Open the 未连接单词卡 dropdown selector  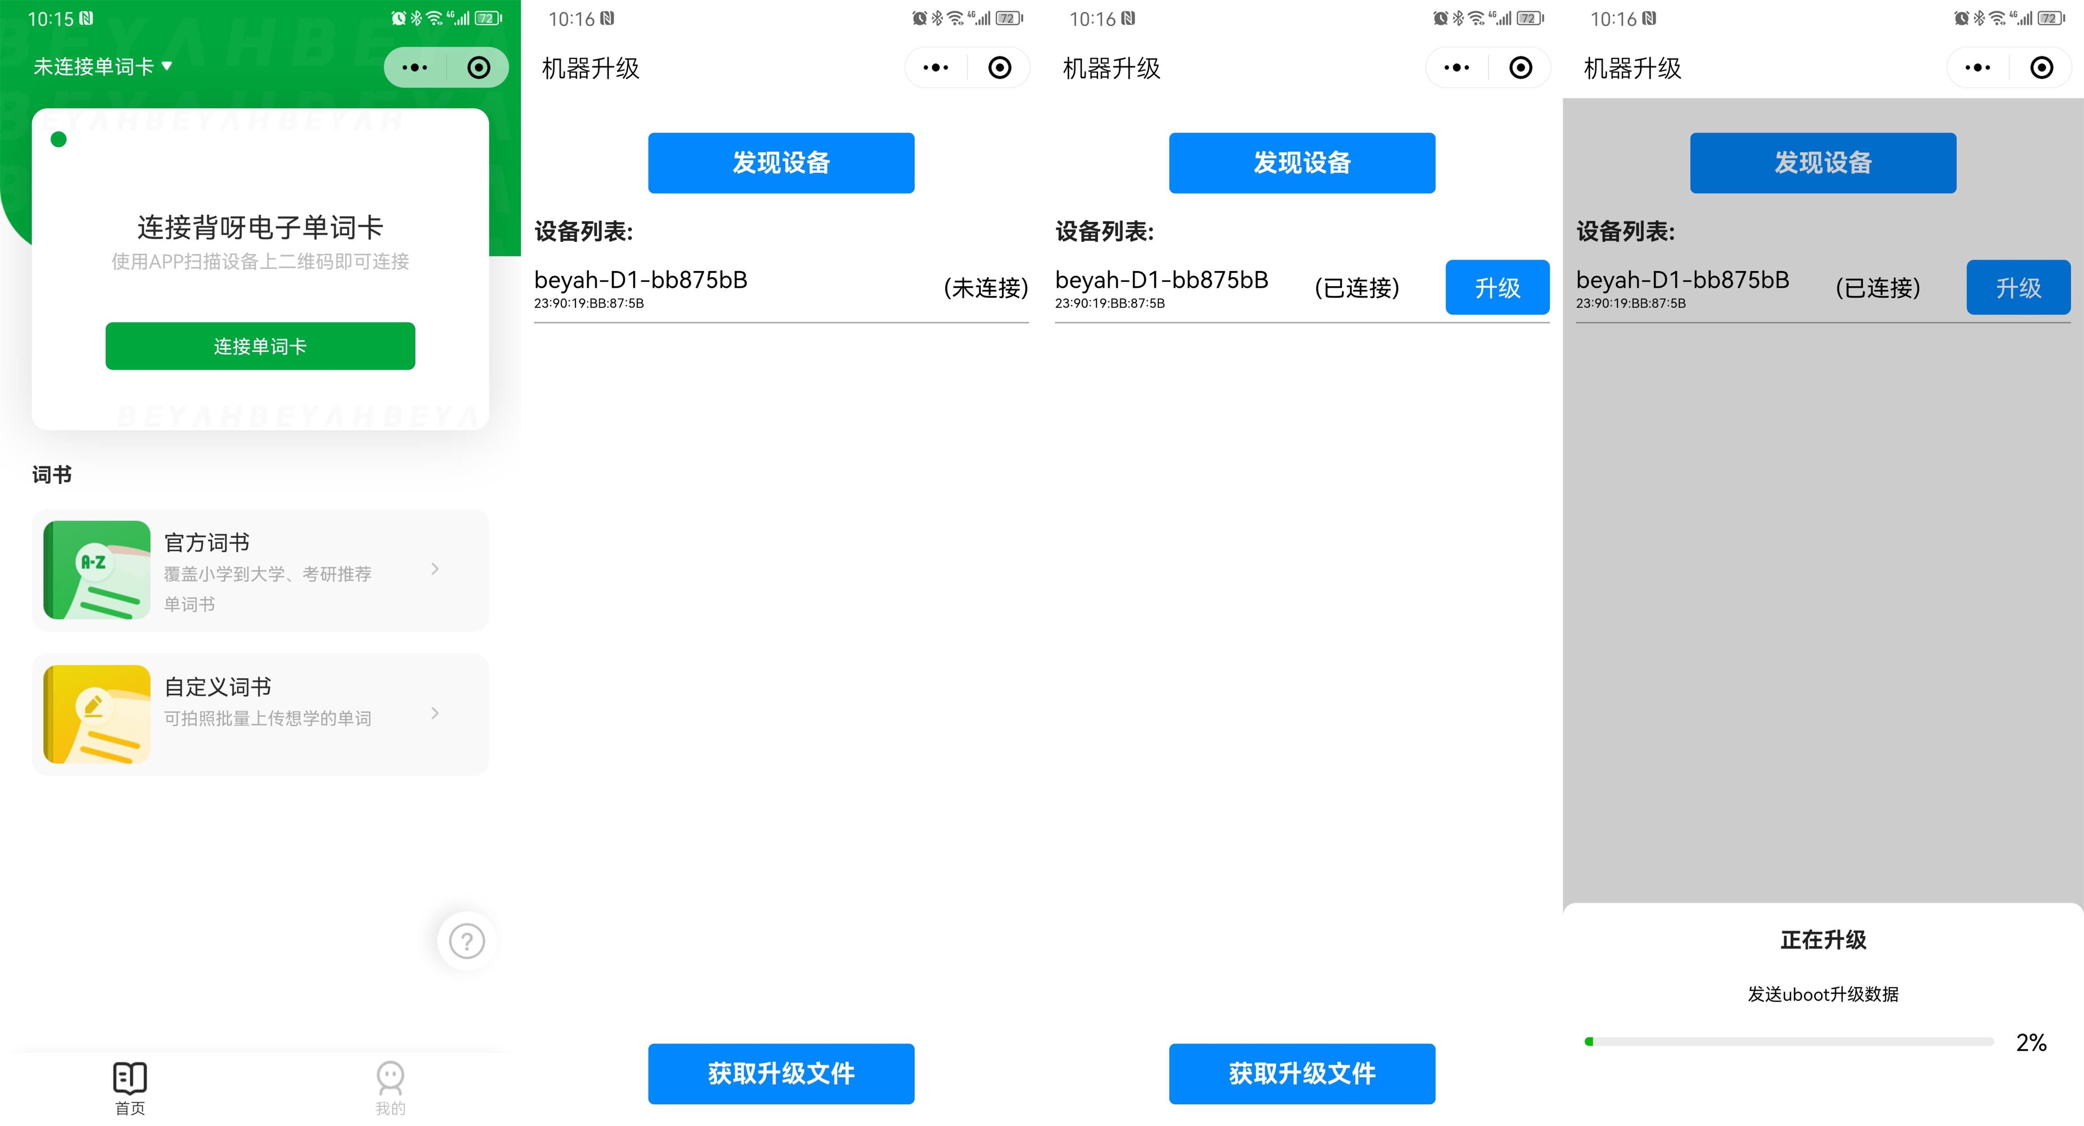[x=103, y=66]
